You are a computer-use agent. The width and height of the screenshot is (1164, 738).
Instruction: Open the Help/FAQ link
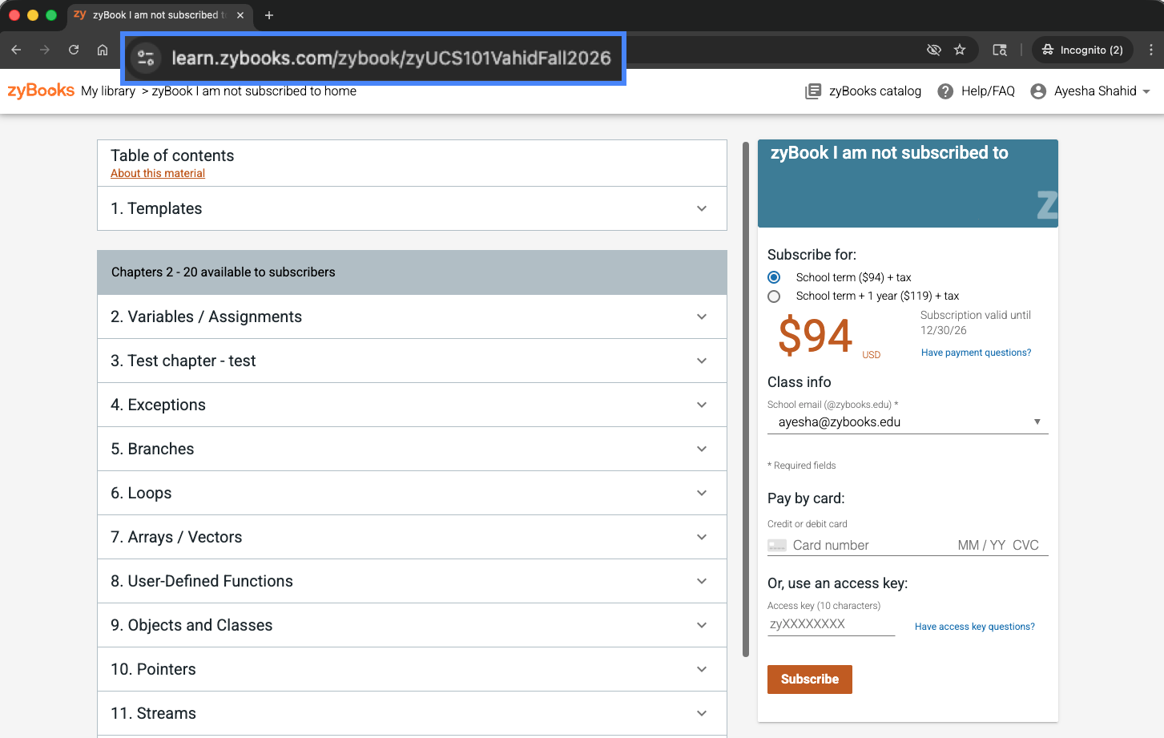[988, 91]
